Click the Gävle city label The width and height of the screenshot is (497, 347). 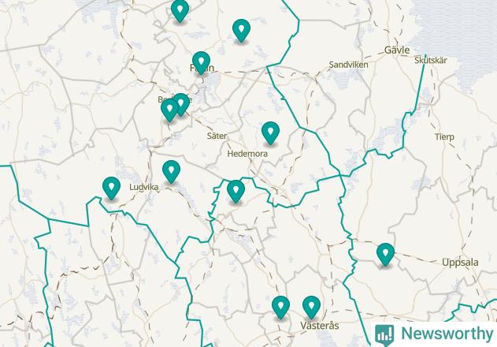click(397, 50)
